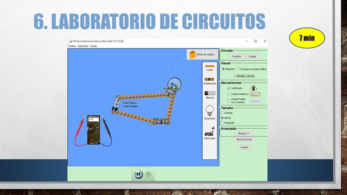The image size is (347, 195).
Task: Click the 7 min yellow badge
Action: [307, 38]
